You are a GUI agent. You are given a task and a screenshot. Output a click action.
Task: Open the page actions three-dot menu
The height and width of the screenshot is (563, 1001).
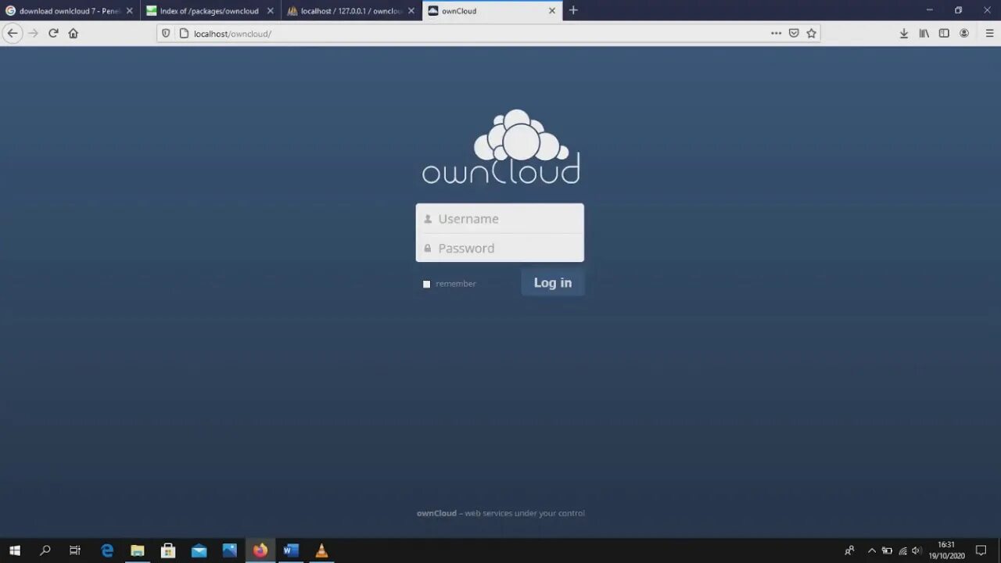click(776, 34)
